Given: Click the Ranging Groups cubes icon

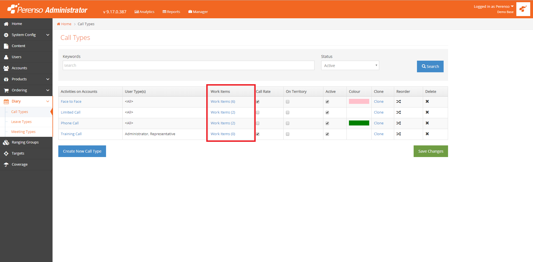Looking at the screenshot, I should point(6,143).
